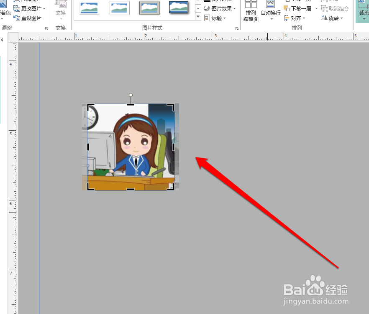Apply the fourth black-framed picture style
Image resolution: width=369 pixels, height=314 pixels.
point(179,8)
